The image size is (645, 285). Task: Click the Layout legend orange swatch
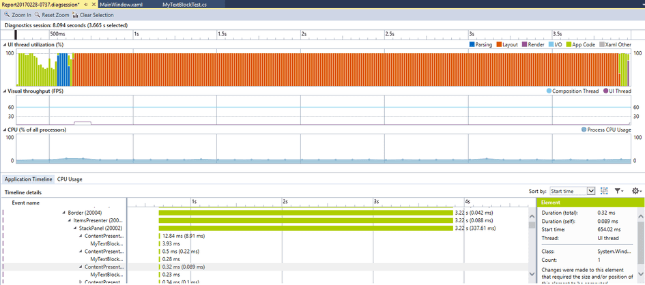pos(498,44)
